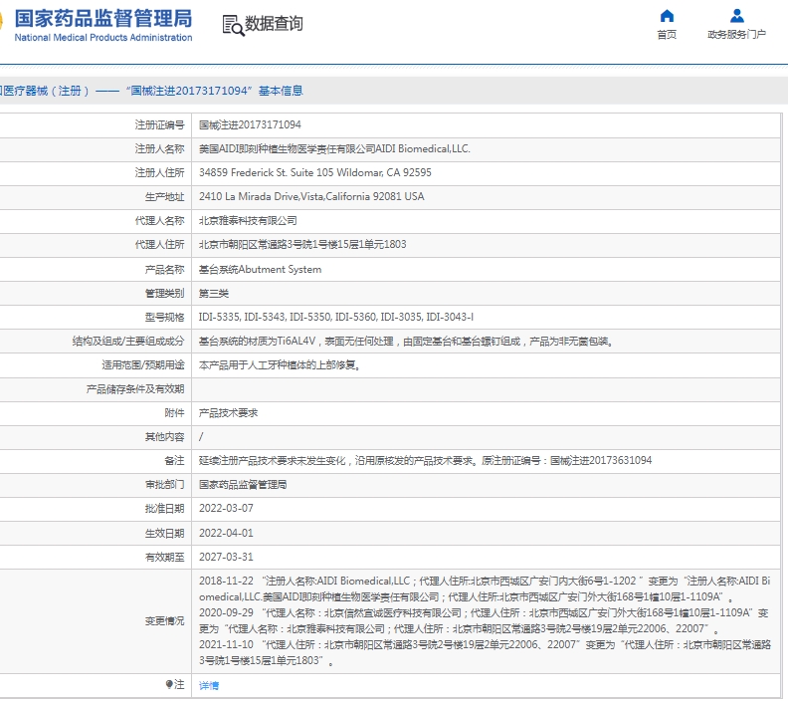Click the 注册人名称 label
Image resolution: width=788 pixels, height=704 pixels.
coord(159,148)
